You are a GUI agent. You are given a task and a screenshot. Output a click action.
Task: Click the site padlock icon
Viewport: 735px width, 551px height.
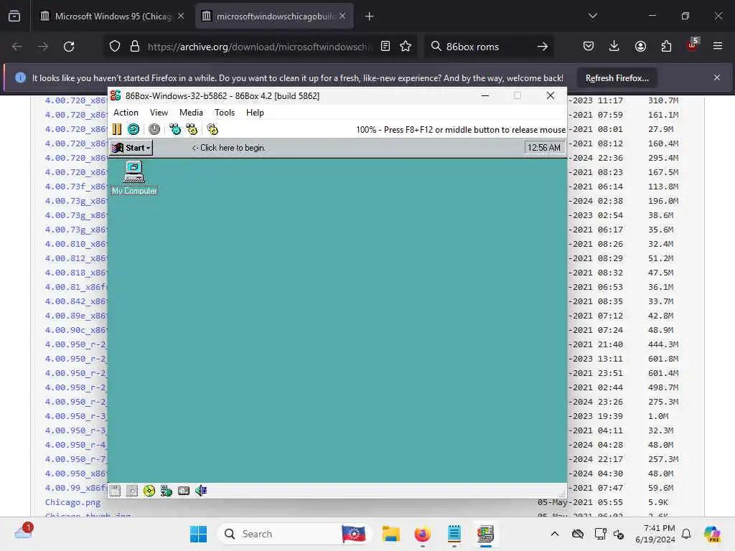pyautogui.click(x=134, y=47)
